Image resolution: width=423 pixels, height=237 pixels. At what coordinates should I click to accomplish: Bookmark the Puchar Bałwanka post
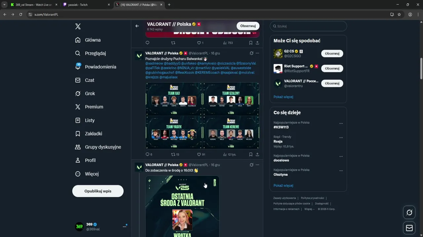point(251,154)
